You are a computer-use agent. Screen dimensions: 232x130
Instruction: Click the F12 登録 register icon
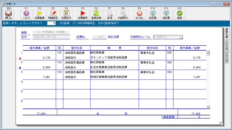(x=180, y=15)
